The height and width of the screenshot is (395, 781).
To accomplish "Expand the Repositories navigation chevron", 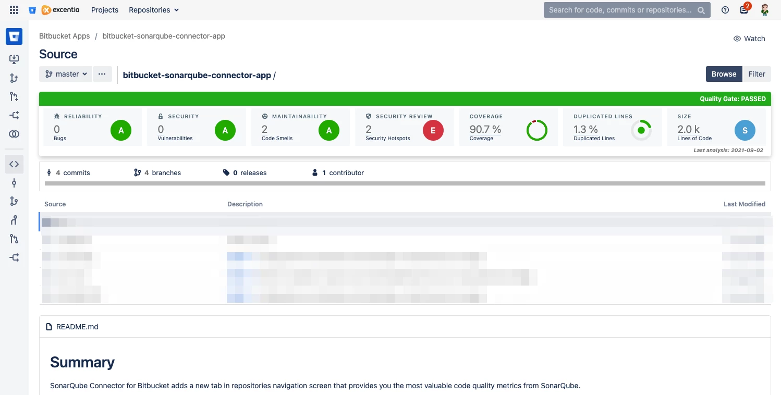I will coord(177,10).
